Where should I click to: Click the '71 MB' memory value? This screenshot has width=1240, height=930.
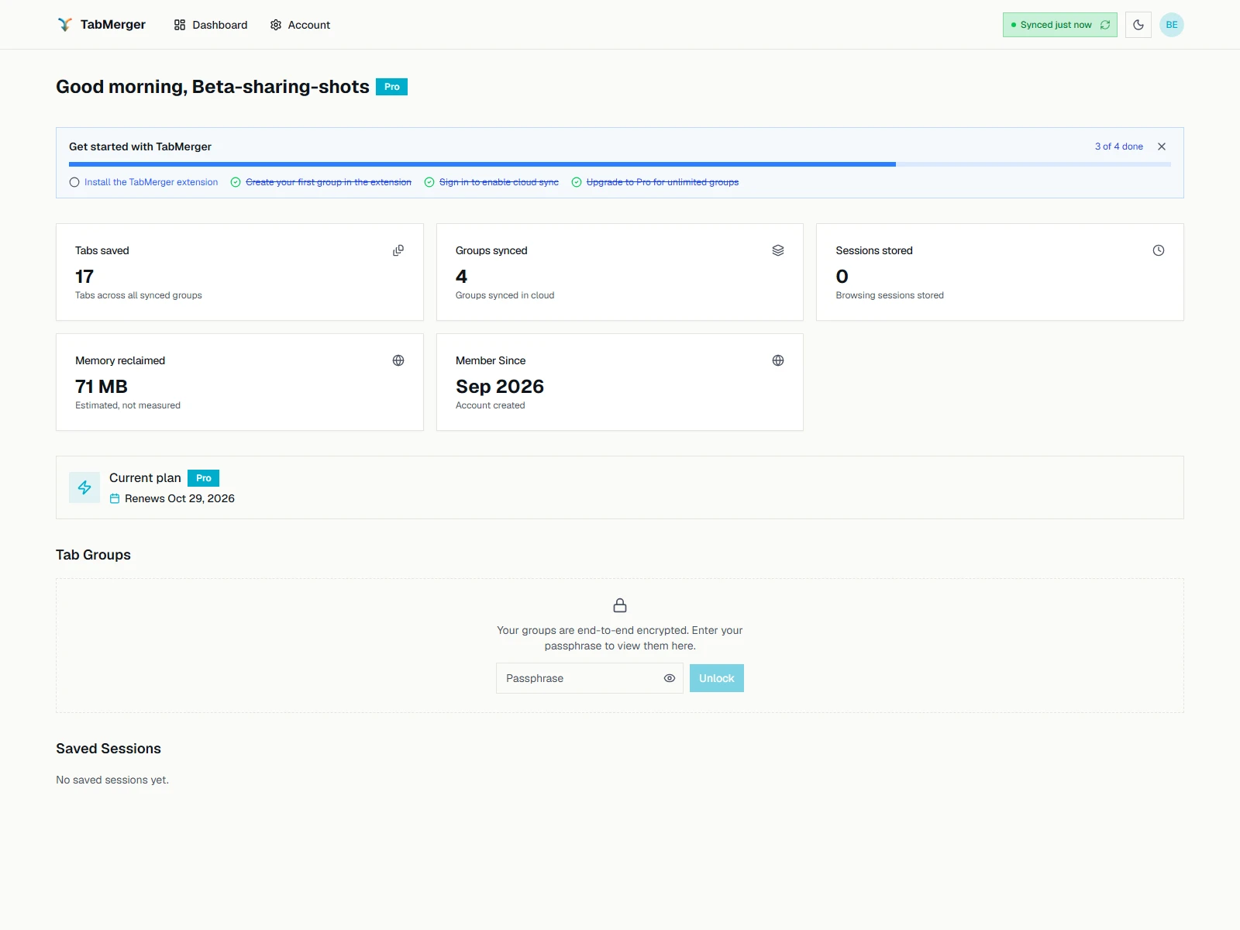coord(102,387)
